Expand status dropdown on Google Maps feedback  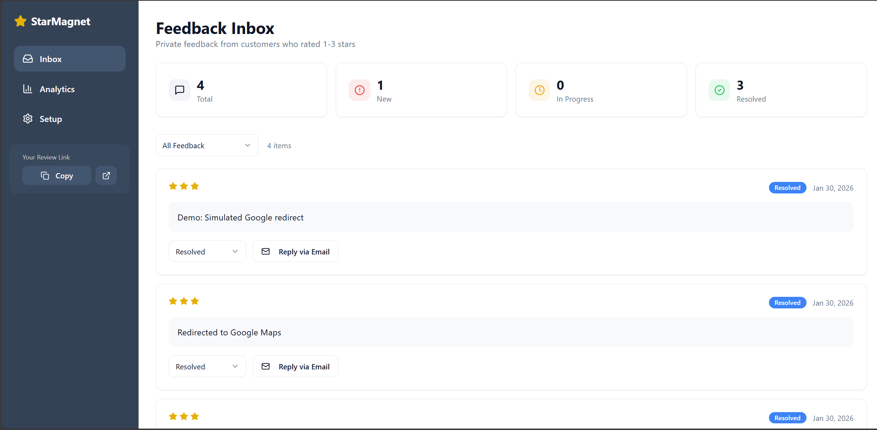207,366
